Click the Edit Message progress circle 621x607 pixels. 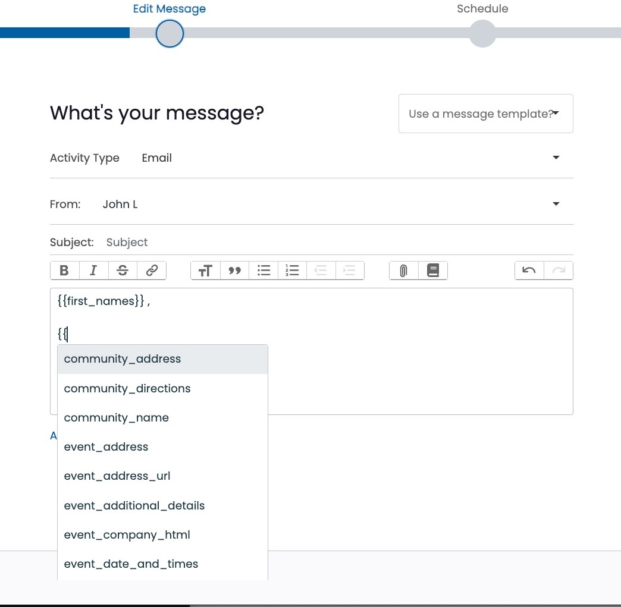click(x=170, y=34)
